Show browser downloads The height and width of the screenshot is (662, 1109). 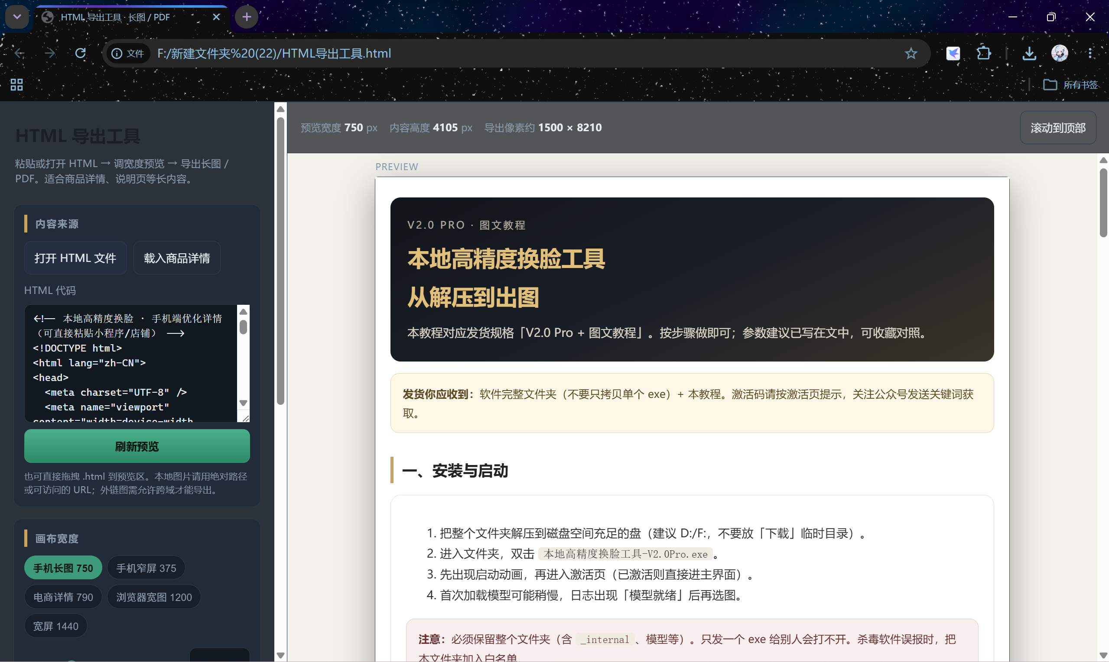[1029, 54]
